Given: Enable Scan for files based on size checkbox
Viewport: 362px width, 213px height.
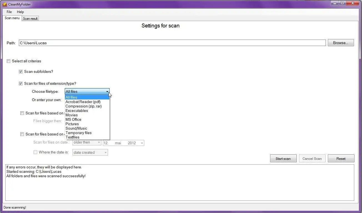Looking at the screenshot, I should click(x=22, y=113).
